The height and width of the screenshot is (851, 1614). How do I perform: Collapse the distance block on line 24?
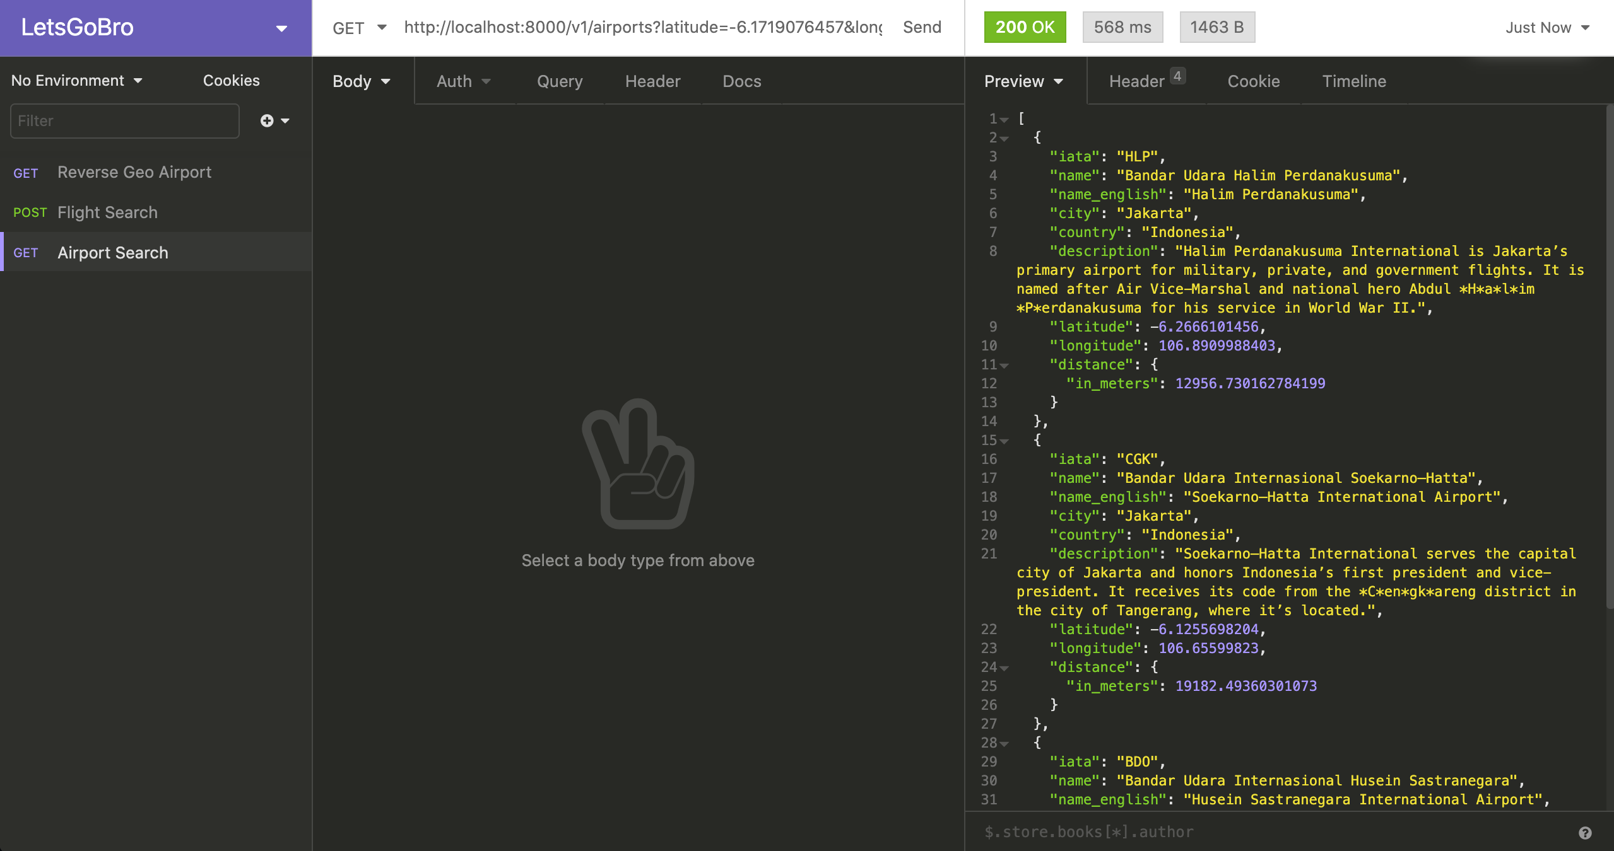tap(1004, 668)
